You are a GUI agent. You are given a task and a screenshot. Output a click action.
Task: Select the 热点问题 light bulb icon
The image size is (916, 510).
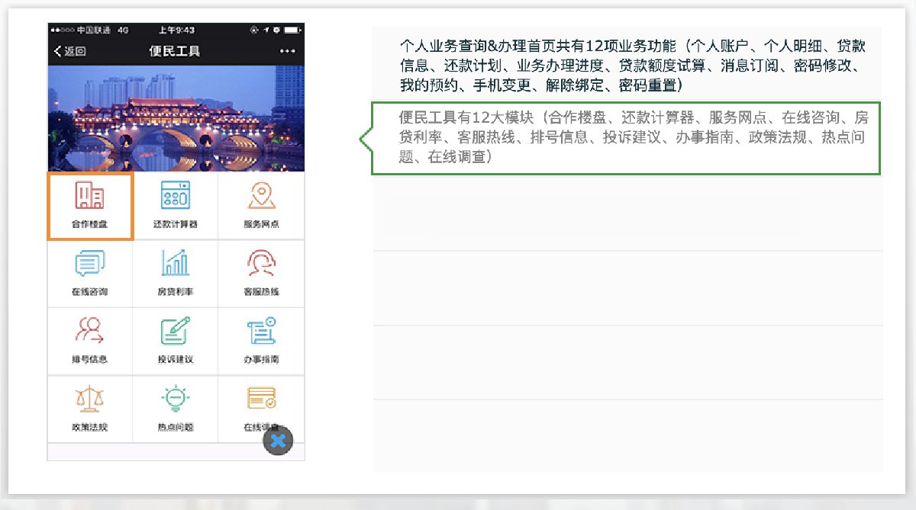point(176,399)
